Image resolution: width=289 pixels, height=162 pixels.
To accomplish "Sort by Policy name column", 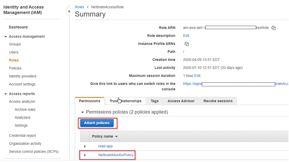I will tap(105, 137).
